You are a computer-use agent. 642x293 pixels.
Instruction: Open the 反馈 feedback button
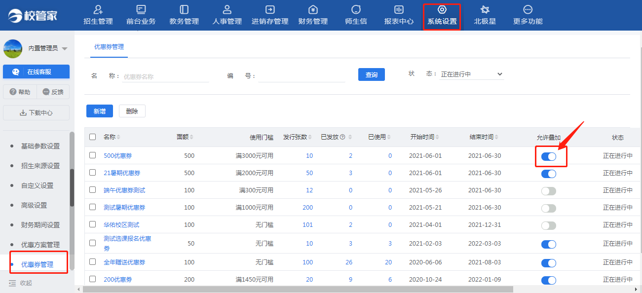tap(53, 92)
